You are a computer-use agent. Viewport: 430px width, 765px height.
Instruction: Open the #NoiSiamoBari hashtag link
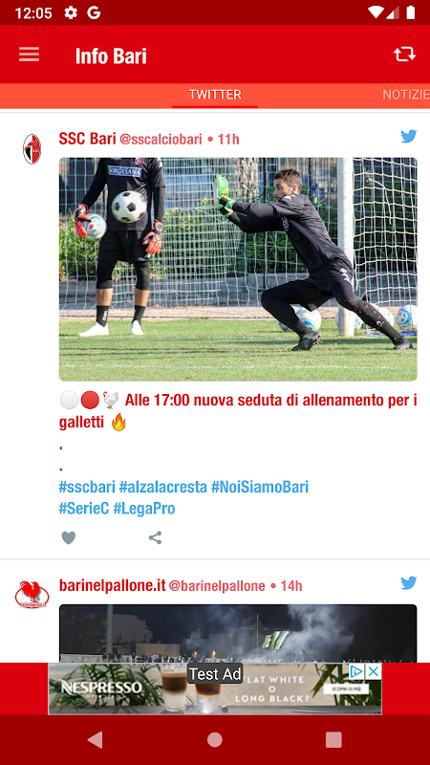(x=260, y=487)
